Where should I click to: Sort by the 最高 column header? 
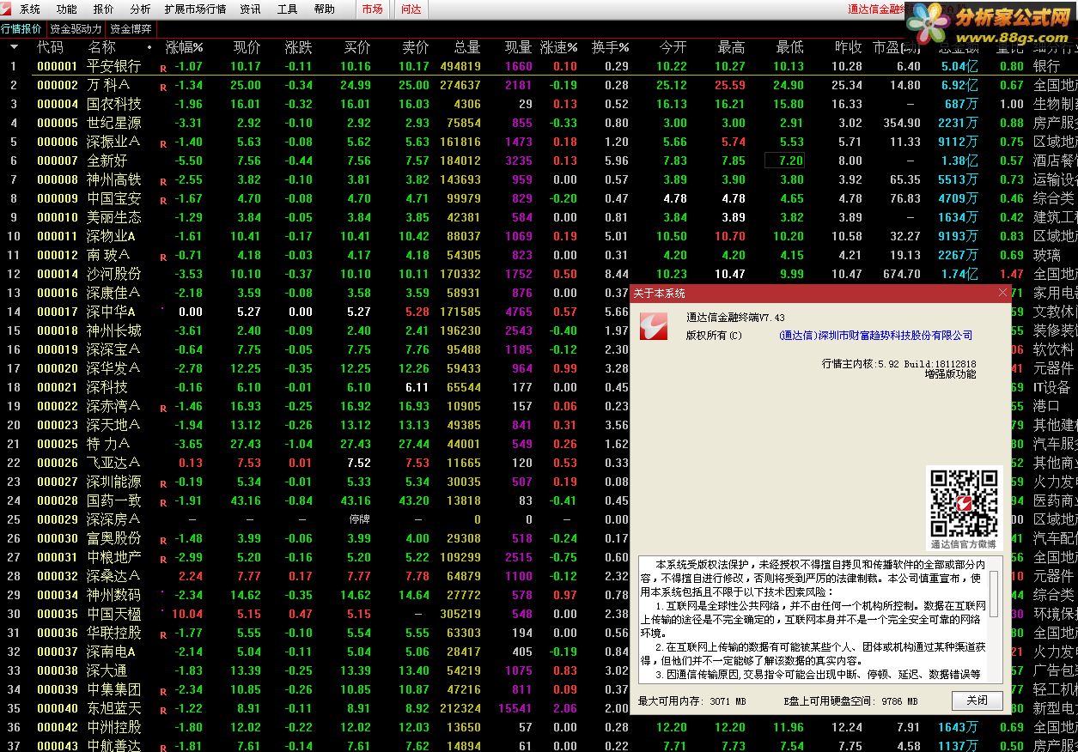731,47
